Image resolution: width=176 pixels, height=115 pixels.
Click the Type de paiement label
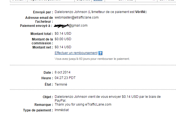coord(38,110)
